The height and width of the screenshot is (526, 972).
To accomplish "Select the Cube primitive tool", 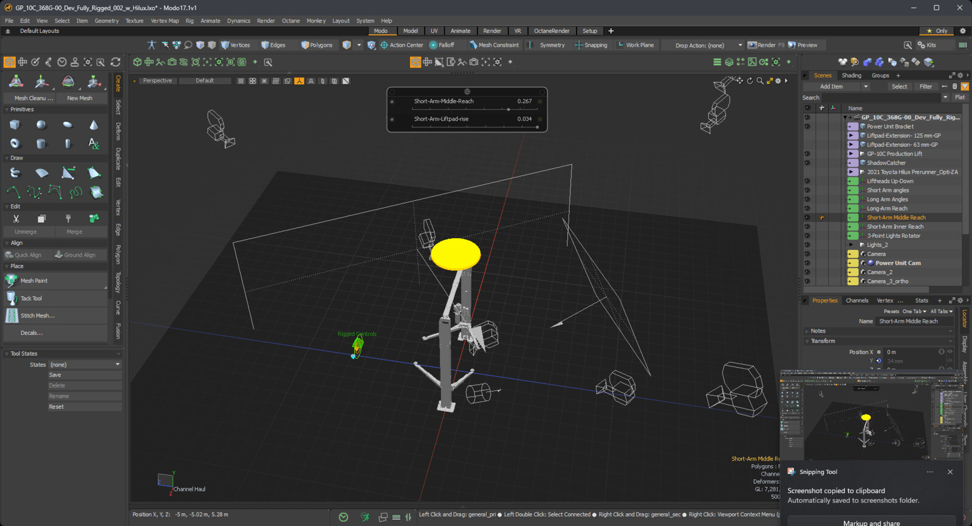I will pos(15,124).
